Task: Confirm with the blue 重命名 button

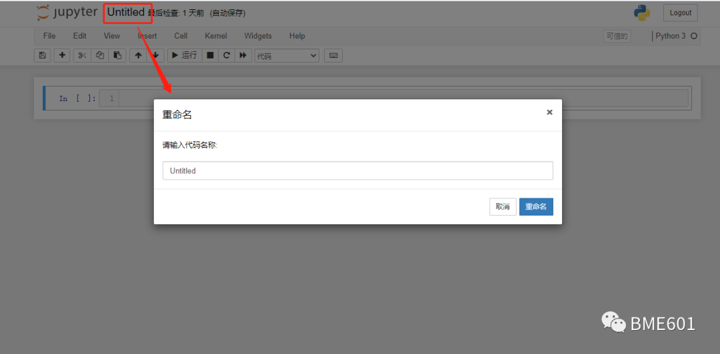Action: click(536, 207)
